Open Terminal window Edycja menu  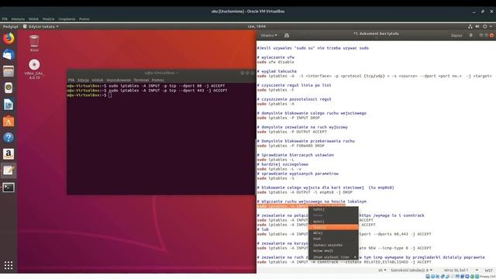click(x=83, y=80)
